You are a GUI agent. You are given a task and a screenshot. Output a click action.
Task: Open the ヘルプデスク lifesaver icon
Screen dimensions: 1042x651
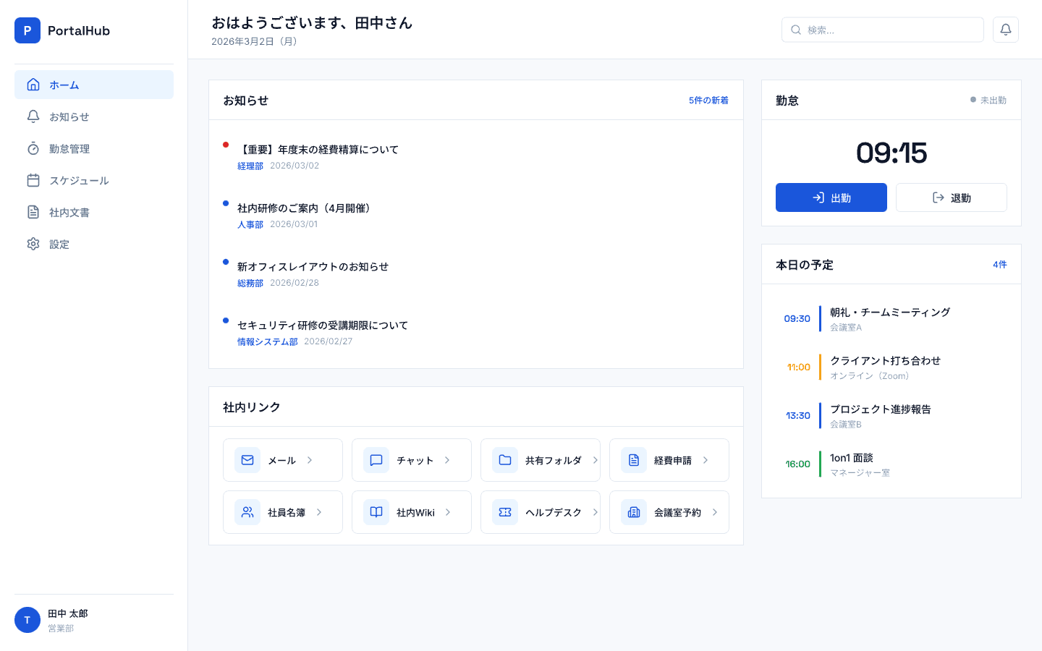pyautogui.click(x=505, y=512)
